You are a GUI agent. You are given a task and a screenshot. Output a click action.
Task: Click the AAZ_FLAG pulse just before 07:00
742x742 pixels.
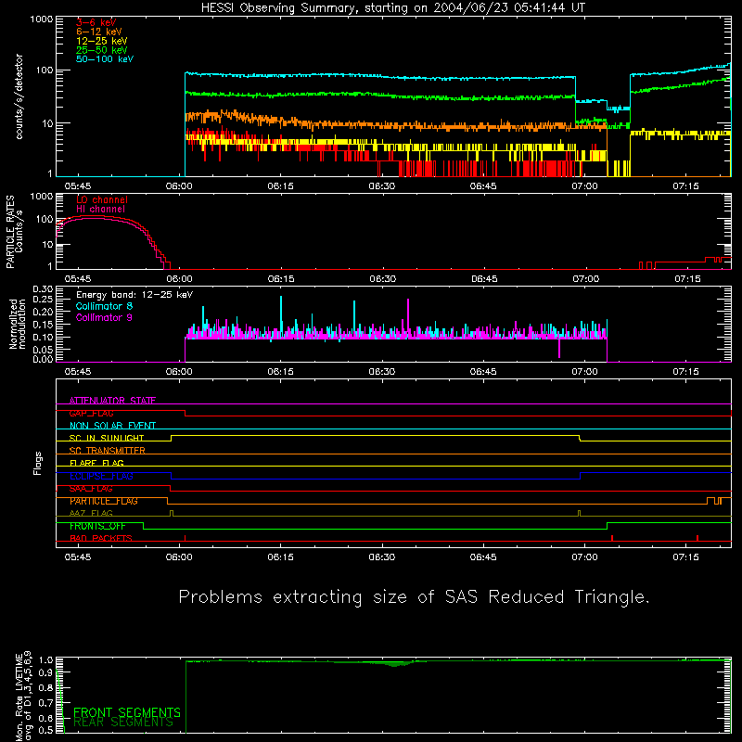579,513
